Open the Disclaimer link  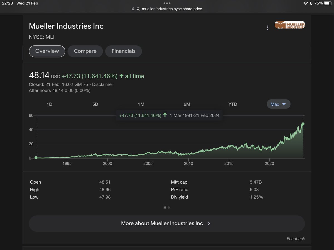click(103, 84)
